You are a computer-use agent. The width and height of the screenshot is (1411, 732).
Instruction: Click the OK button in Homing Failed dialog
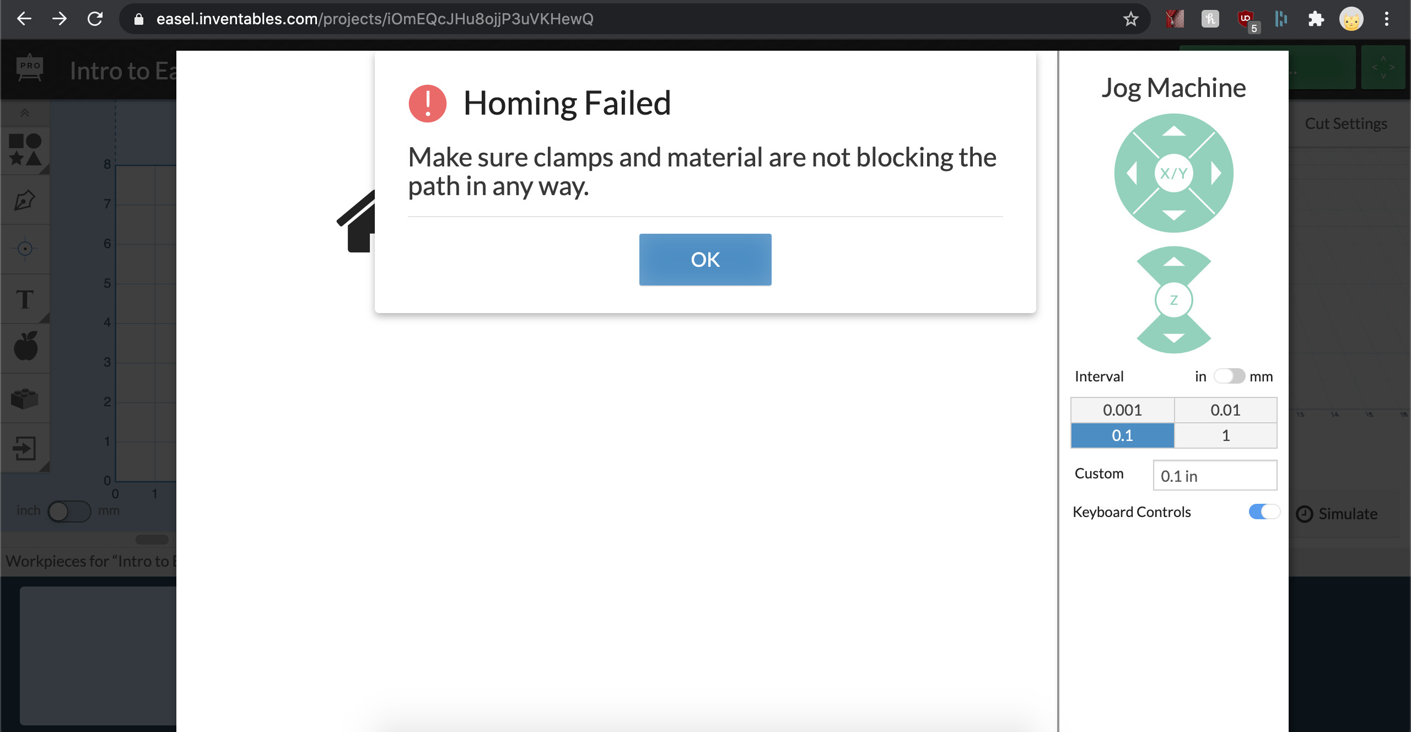705,259
